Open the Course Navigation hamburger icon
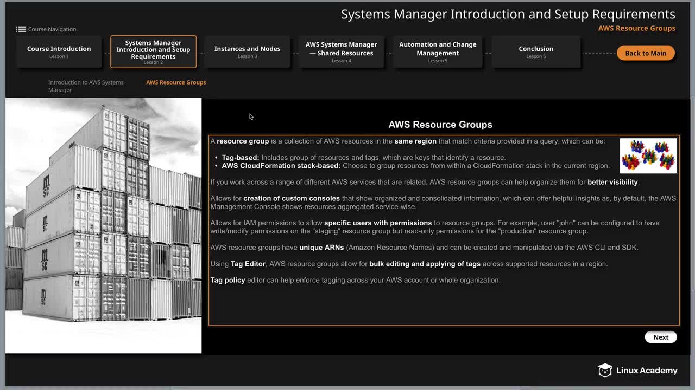The width and height of the screenshot is (695, 390). pos(21,29)
